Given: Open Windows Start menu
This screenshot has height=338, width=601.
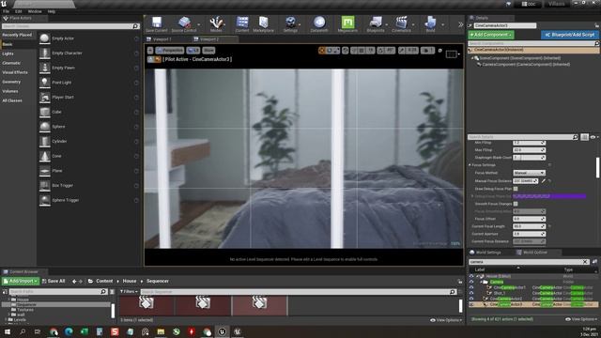Looking at the screenshot, I should [8, 331].
